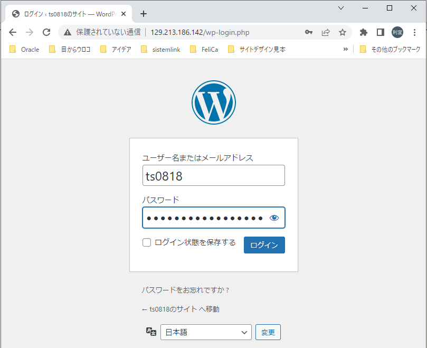Screen dimensions: 427x348
Task: Click the 保護されていない通信 label
Action: tap(108, 32)
